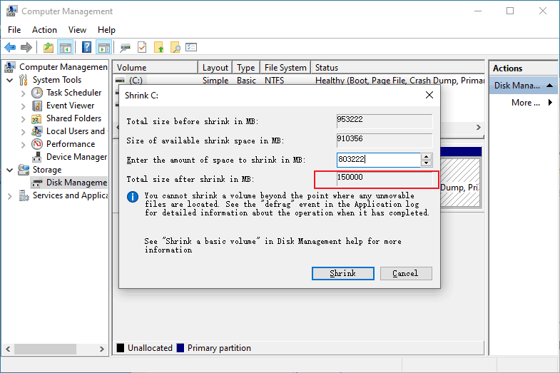Click the Volume column header
The image size is (560, 373).
[x=156, y=68]
